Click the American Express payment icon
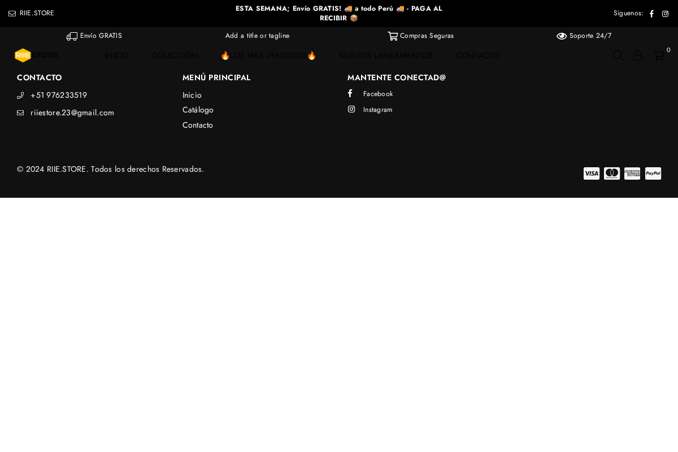This screenshot has height=452, width=678. click(632, 173)
